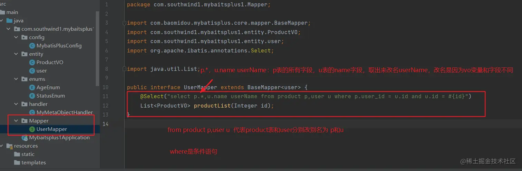Collapse the entity package chevron
Viewport: 522px width, 171px height.
coord(16,54)
